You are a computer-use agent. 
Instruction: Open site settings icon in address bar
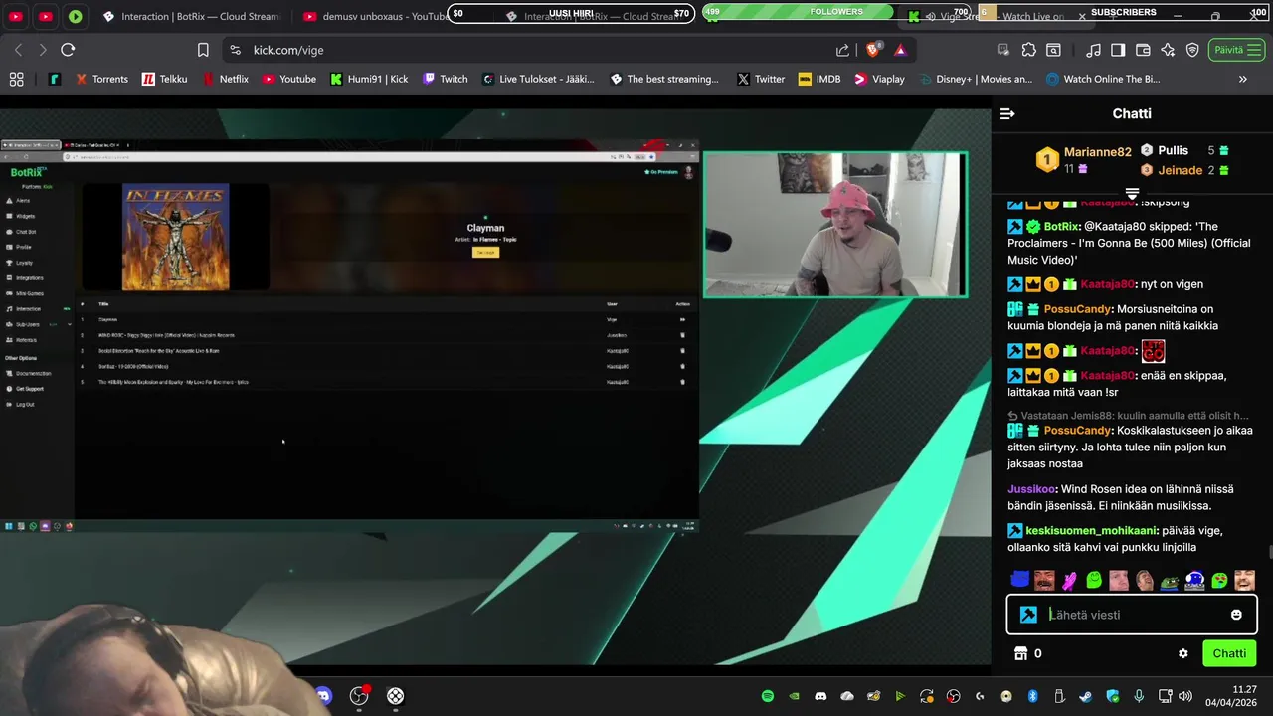point(235,50)
